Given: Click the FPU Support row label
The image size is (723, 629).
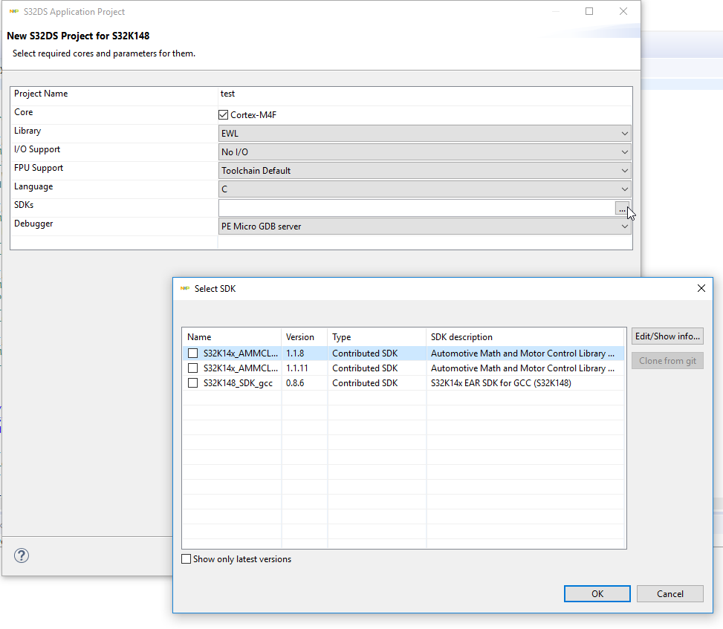Looking at the screenshot, I should coord(39,168).
